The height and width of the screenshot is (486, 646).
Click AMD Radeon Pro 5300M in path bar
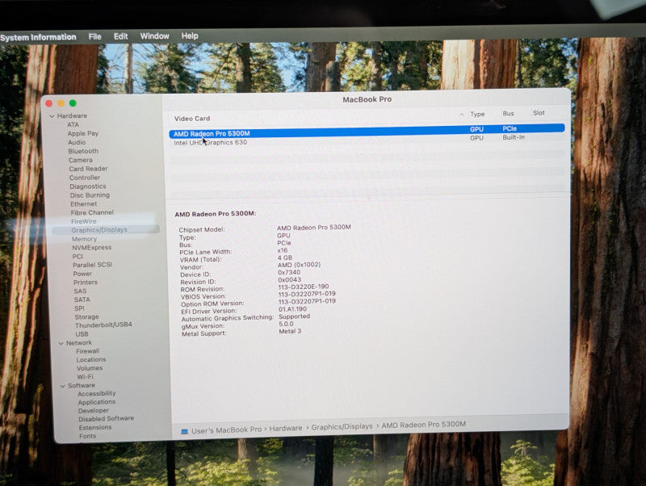(x=423, y=425)
